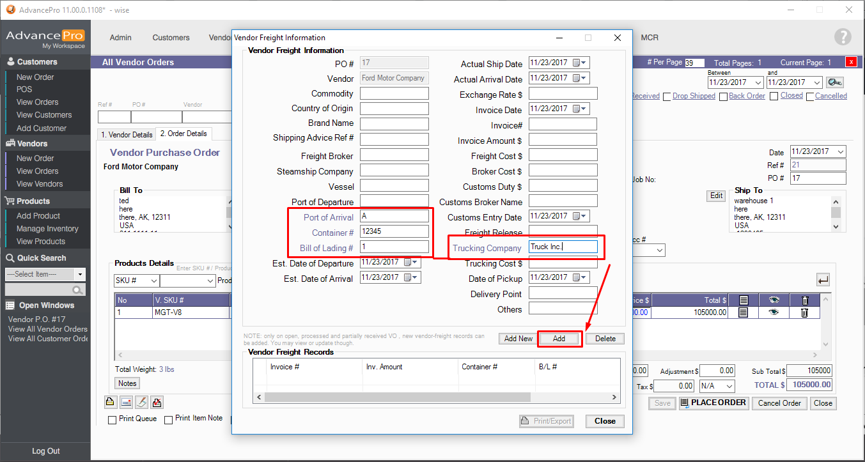Image resolution: width=865 pixels, height=462 pixels.
Task: Click the trash icon in MGT-V8 row
Action: [x=804, y=312]
